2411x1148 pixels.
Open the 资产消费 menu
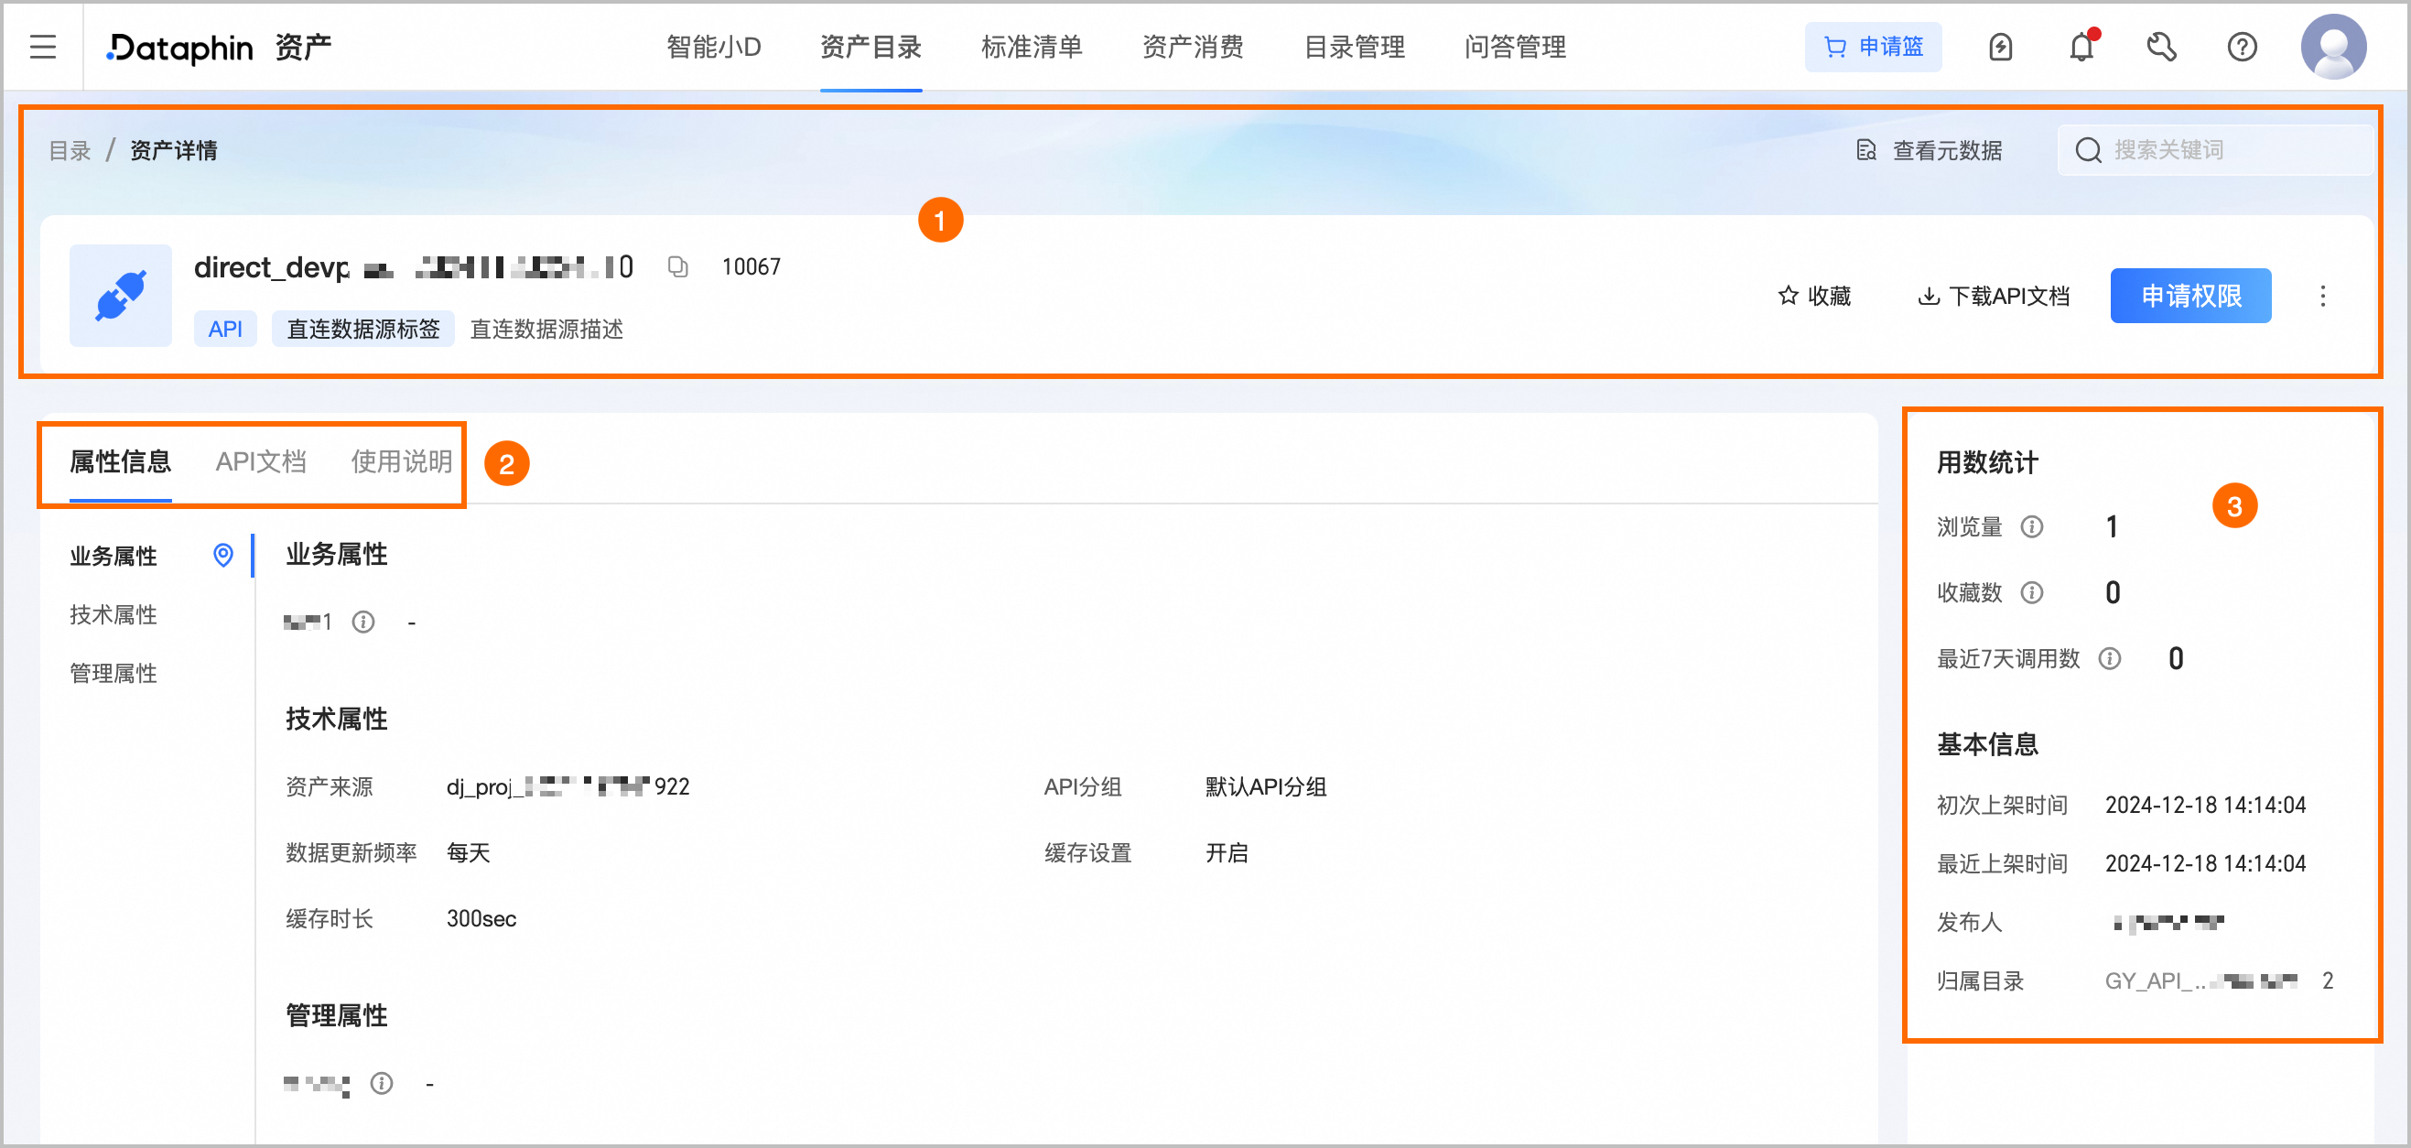click(x=1193, y=47)
